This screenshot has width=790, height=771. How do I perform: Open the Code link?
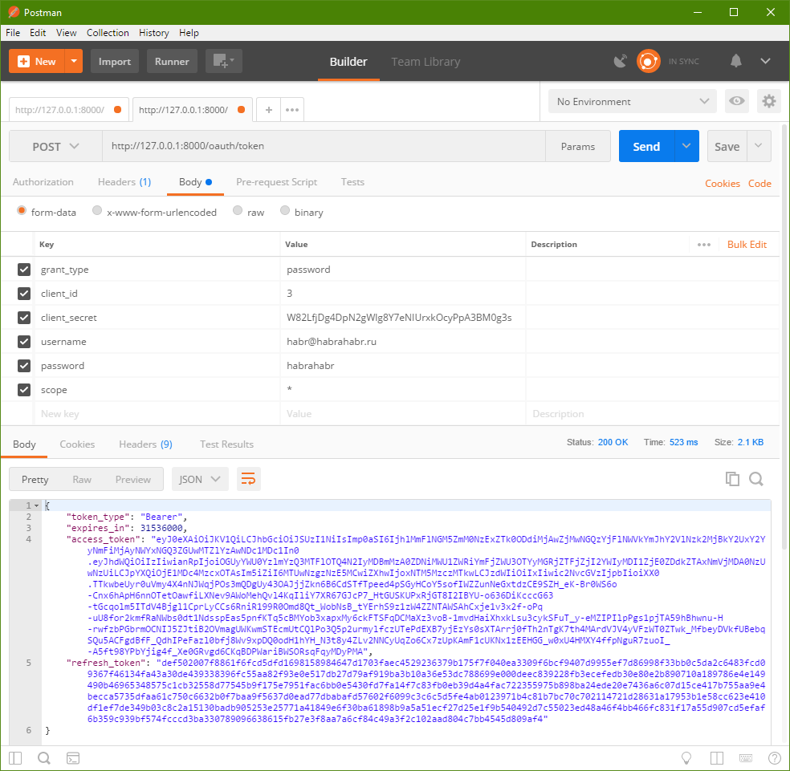pyautogui.click(x=759, y=183)
